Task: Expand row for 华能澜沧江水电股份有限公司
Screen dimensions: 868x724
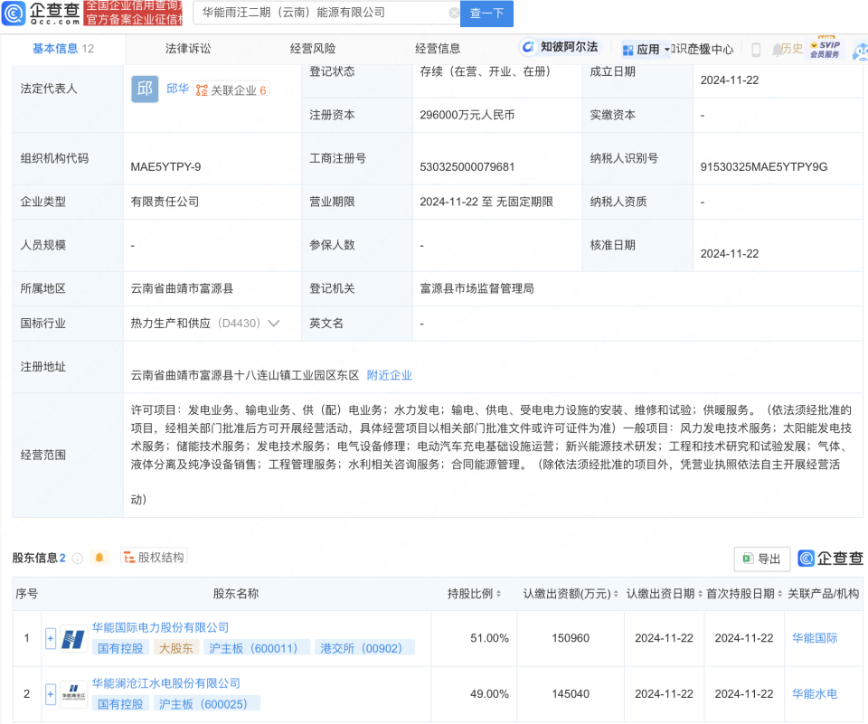Action: (51, 694)
